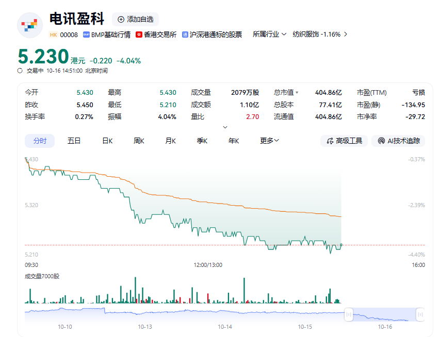Open 高级工具 advanced tools button
Viewport: 440px width, 337px height.
tap(344, 141)
